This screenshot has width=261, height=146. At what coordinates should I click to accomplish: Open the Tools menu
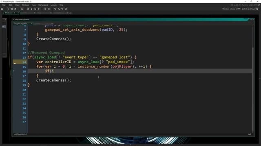(x=33, y=5)
